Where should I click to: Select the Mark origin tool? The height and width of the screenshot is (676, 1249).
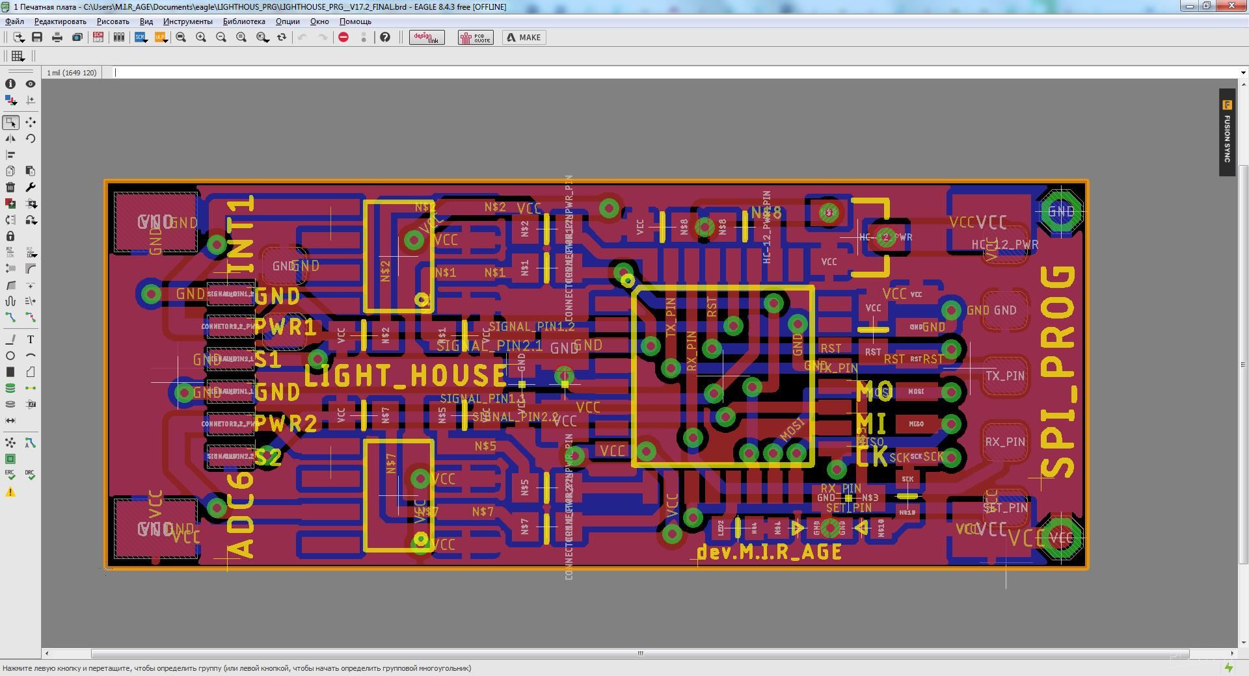[31, 100]
